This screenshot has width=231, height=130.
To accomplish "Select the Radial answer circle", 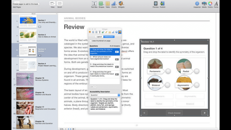I will point(196,71).
